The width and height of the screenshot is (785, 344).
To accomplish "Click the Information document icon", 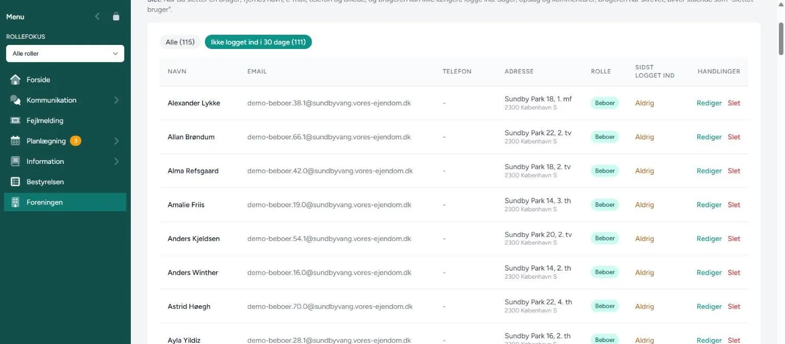I will [x=15, y=161].
